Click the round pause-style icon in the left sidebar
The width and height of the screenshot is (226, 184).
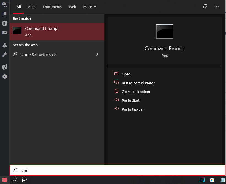coord(5,23)
